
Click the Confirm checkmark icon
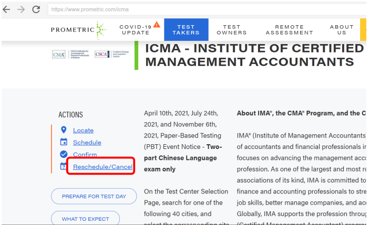64,154
